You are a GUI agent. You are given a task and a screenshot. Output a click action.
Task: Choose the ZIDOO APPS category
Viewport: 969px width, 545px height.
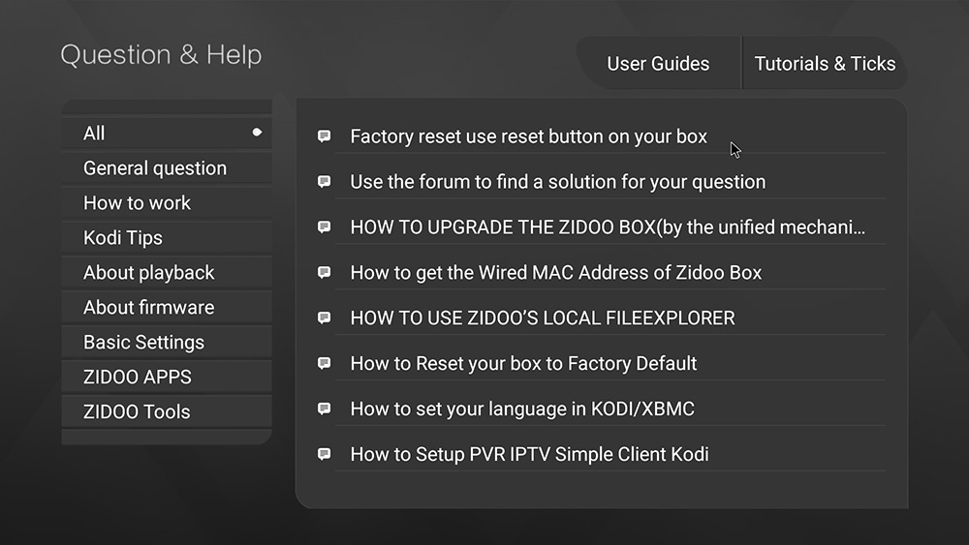(x=167, y=378)
